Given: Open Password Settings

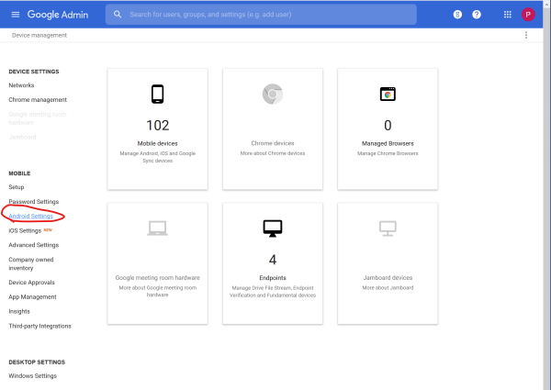Looking at the screenshot, I should pyautogui.click(x=33, y=201).
